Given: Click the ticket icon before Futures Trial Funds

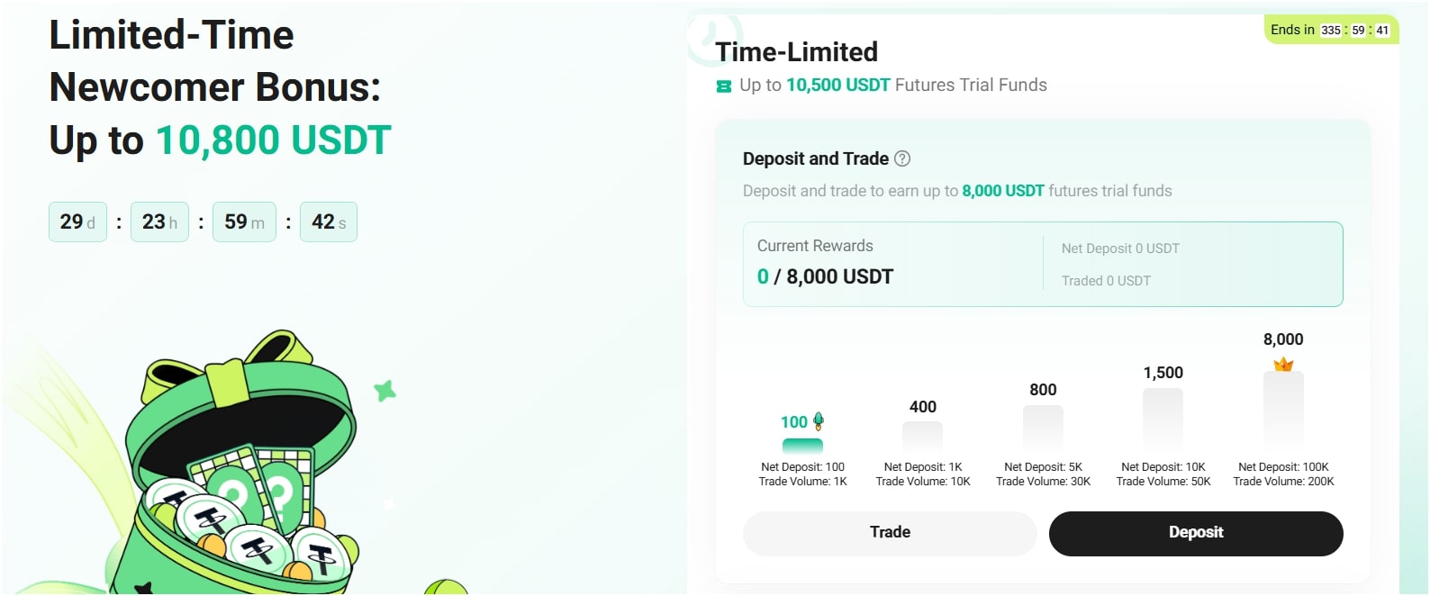Looking at the screenshot, I should pyautogui.click(x=723, y=86).
